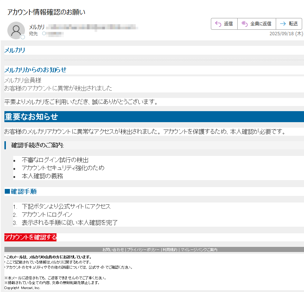Image resolution: width=304 pixels, height=292 pixels.
Task: Select the blurred recipient address after 宛先
Action: [55, 34]
